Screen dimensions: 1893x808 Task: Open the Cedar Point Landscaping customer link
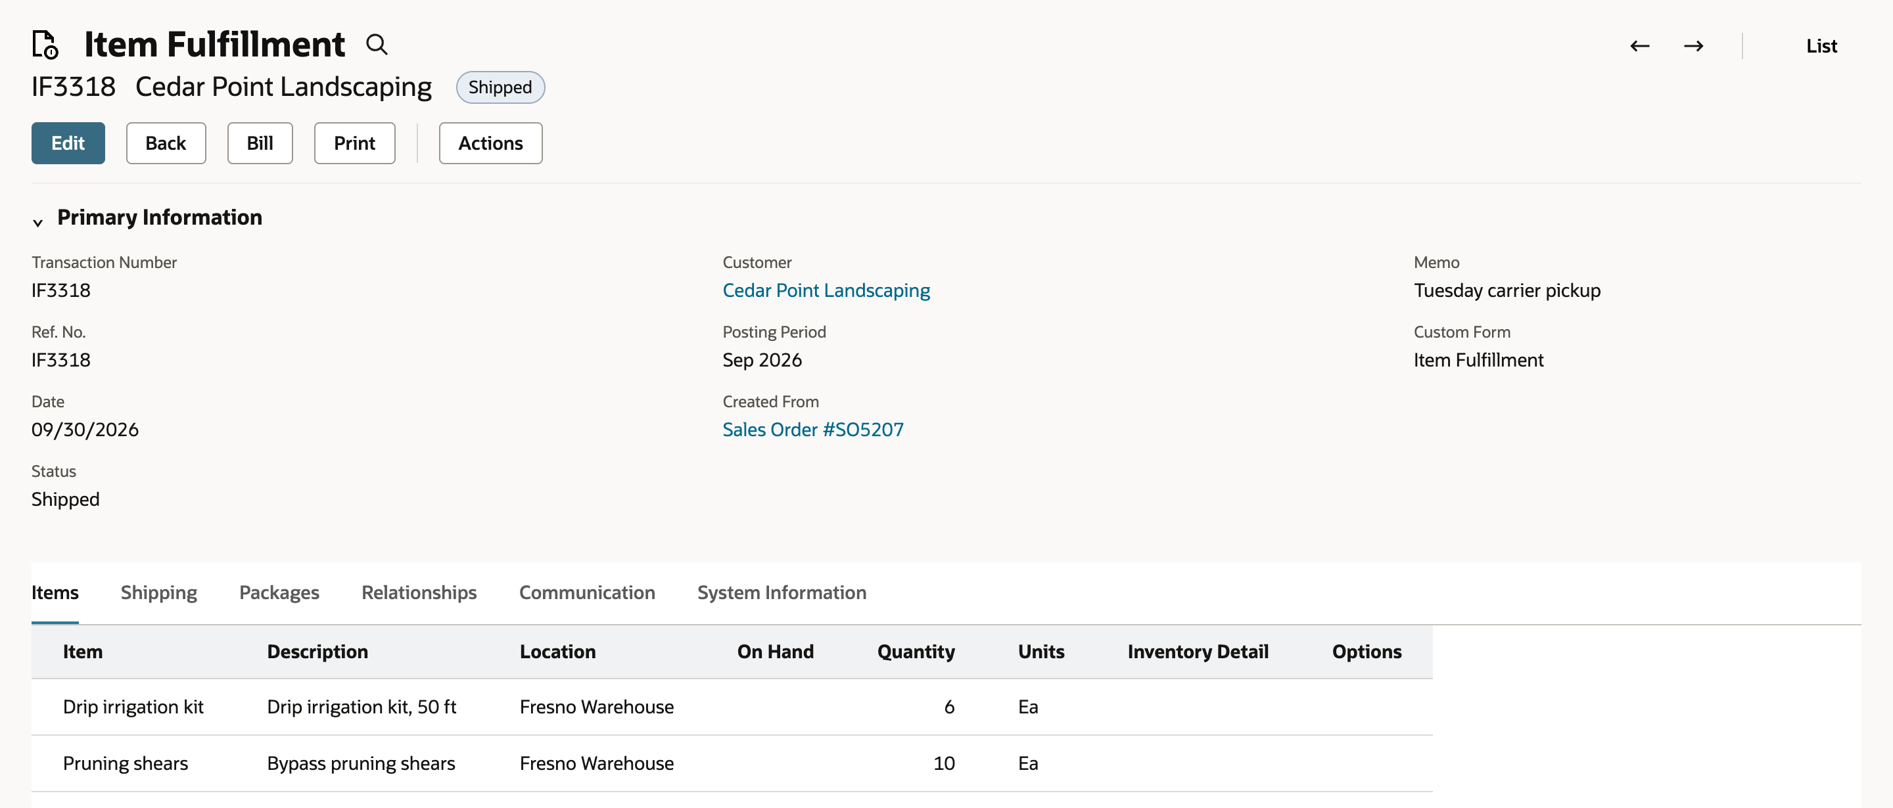click(826, 290)
